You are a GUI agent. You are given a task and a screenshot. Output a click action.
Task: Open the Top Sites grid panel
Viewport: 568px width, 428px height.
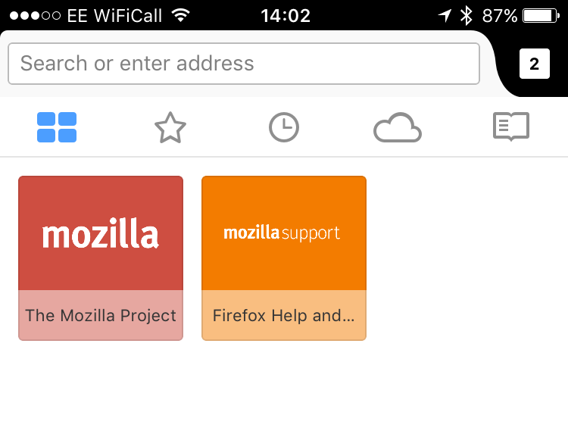[x=57, y=127]
